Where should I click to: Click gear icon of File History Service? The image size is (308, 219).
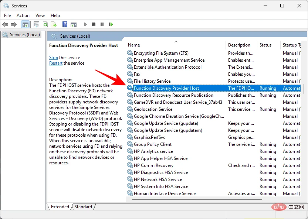click(x=130, y=81)
